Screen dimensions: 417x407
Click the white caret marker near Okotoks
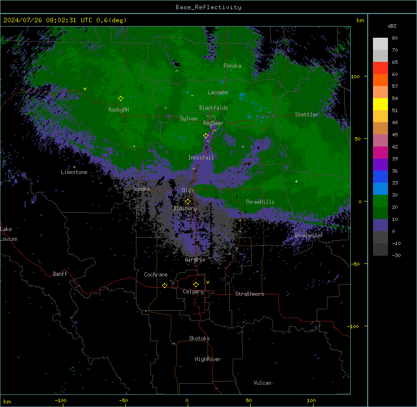click(174, 344)
